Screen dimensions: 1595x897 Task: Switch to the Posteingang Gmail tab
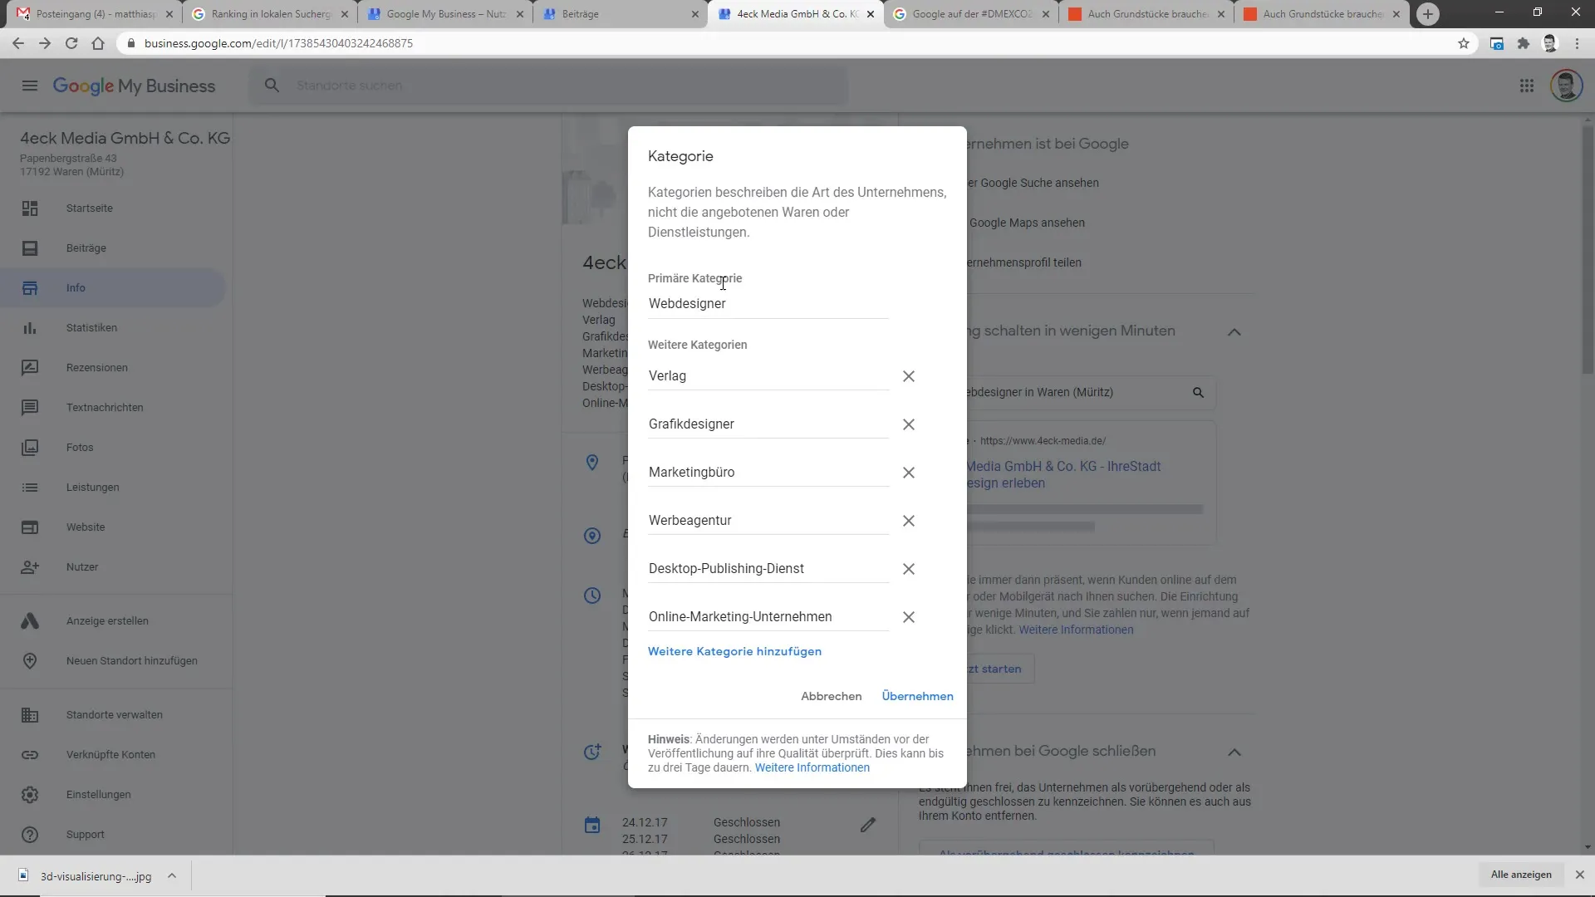[96, 14]
